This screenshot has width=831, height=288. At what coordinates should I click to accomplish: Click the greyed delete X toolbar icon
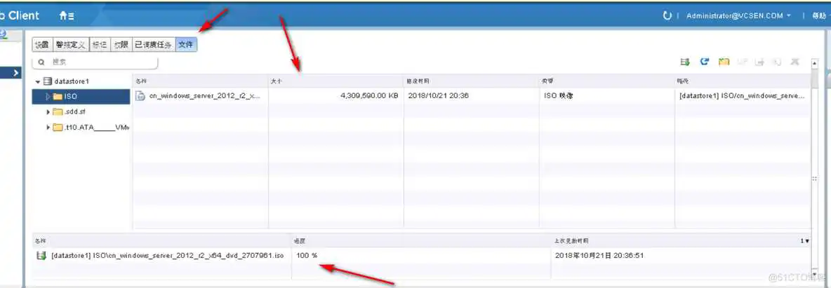[795, 62]
